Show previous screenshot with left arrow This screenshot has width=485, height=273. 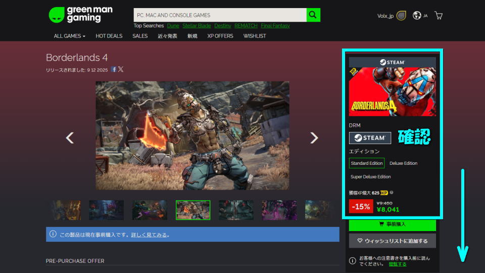click(70, 138)
